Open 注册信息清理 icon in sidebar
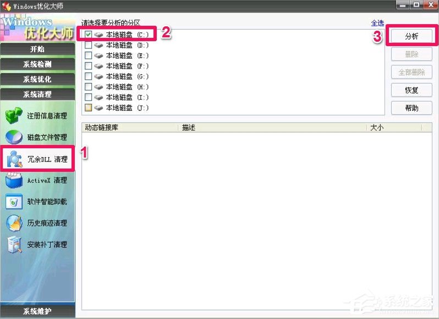Screen dimensions: 439x319 tap(14, 115)
